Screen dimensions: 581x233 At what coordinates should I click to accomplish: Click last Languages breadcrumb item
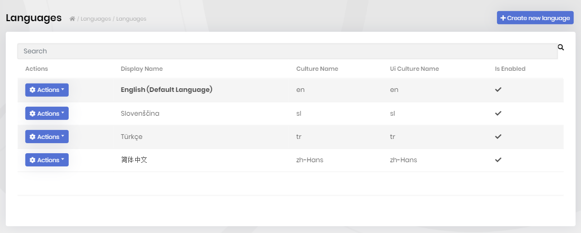coord(131,18)
